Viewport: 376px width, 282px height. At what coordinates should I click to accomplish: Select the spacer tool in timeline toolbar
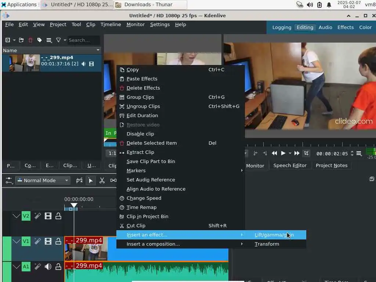(x=113, y=180)
